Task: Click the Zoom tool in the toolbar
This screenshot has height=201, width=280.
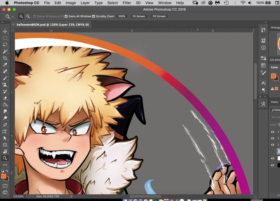Action: point(5,158)
